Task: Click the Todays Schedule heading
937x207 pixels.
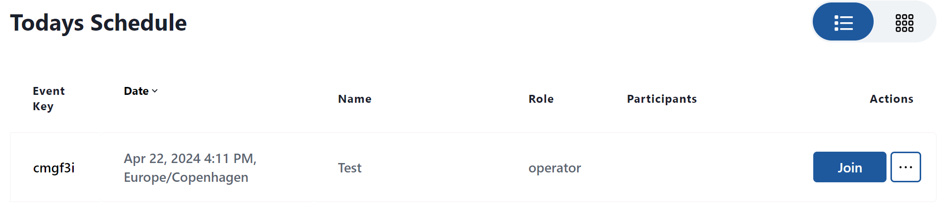Action: (99, 23)
